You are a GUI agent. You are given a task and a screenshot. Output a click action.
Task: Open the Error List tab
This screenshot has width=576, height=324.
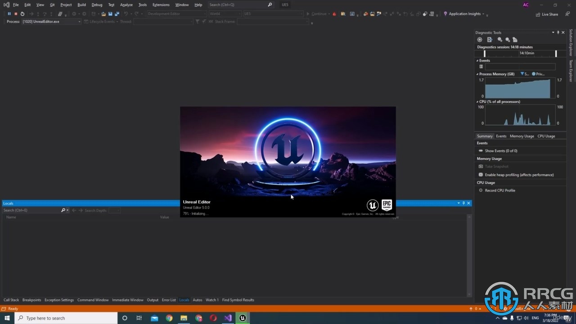[169, 300]
